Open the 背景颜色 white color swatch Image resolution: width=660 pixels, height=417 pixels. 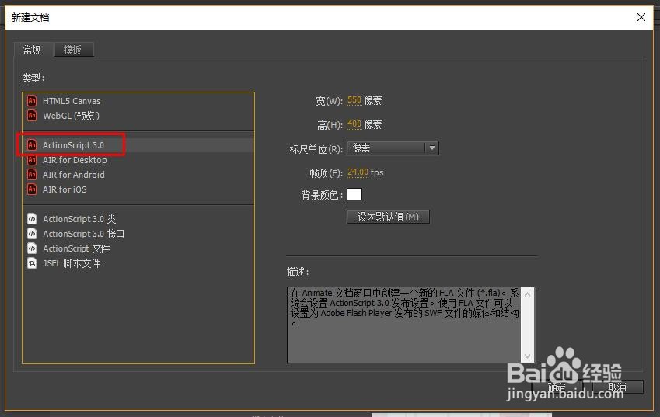tap(354, 194)
